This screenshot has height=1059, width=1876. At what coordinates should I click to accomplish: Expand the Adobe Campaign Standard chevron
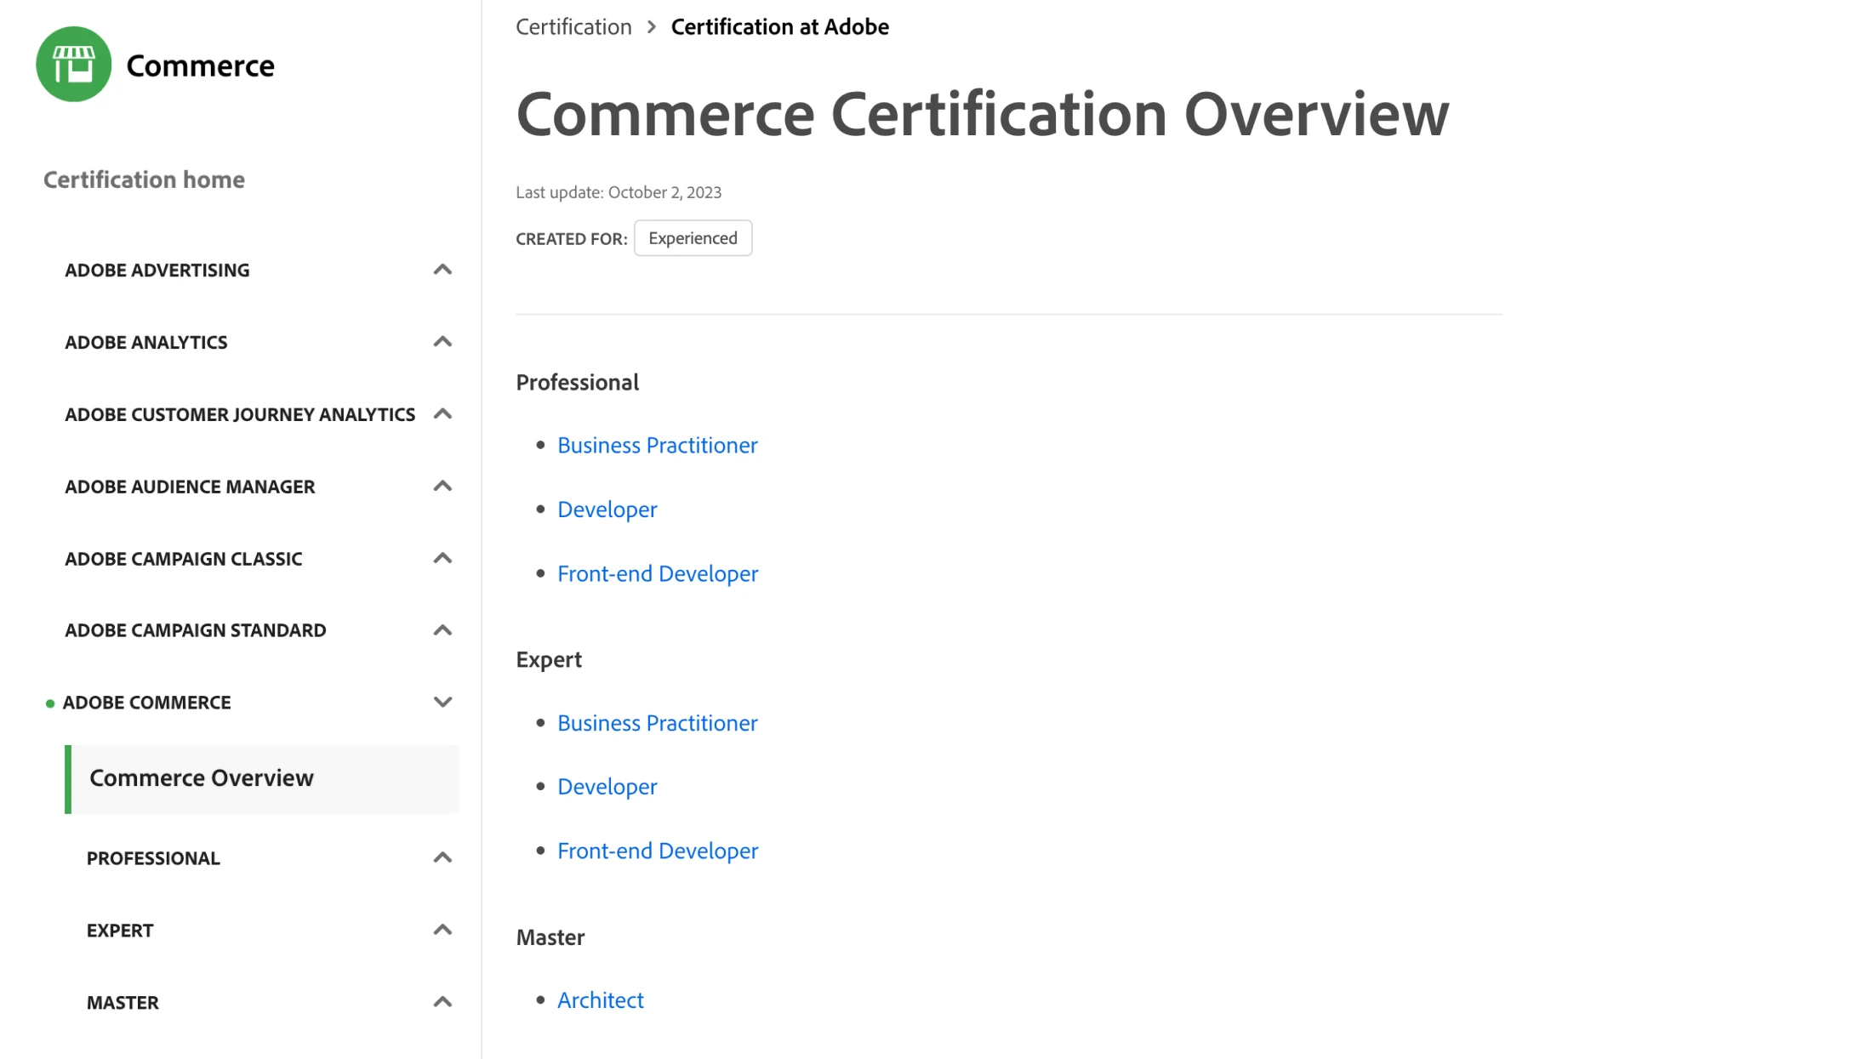442,630
